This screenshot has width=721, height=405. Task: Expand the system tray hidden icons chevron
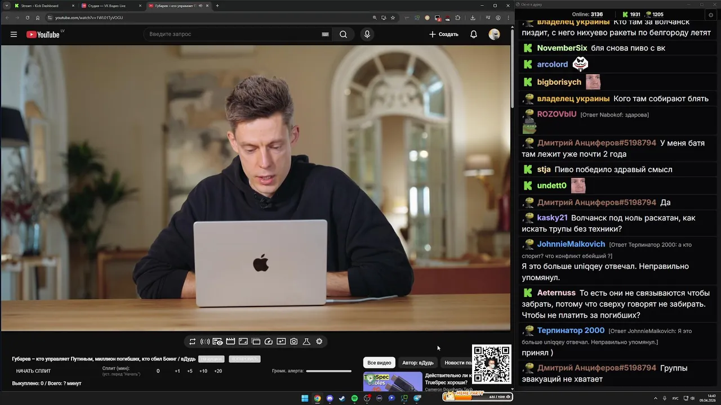(x=656, y=398)
